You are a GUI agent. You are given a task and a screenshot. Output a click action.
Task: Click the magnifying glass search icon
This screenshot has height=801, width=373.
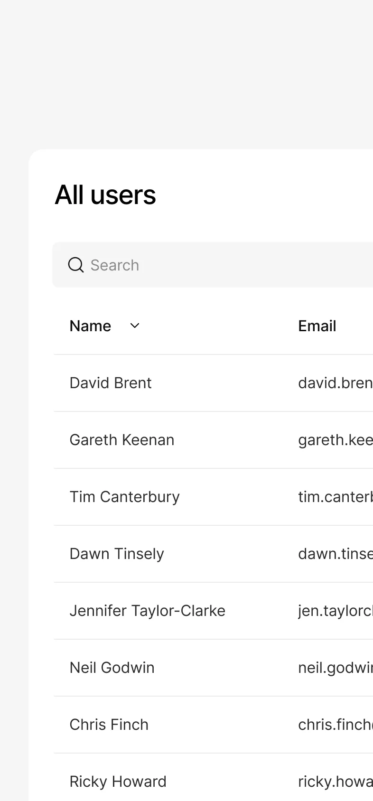point(76,265)
